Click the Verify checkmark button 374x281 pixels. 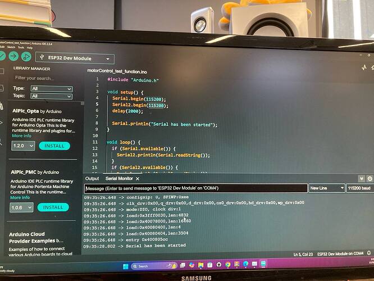coord(2,56)
